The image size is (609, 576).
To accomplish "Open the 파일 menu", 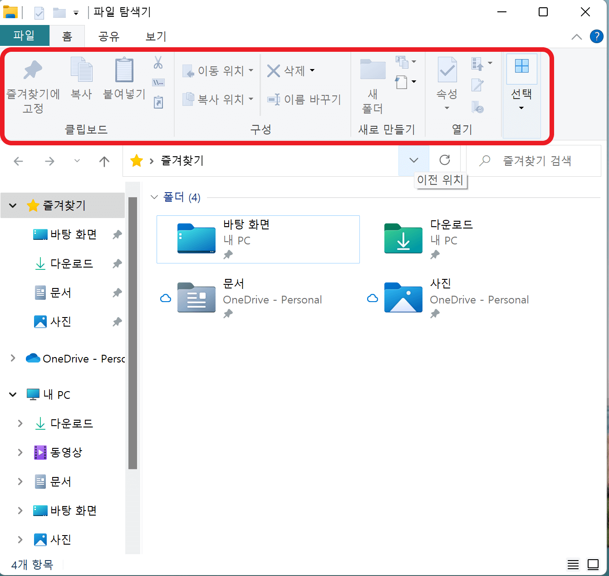I will [x=25, y=35].
